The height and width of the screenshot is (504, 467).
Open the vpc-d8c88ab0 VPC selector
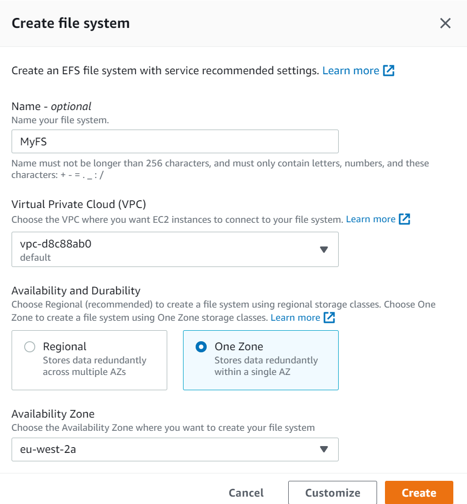(158, 249)
